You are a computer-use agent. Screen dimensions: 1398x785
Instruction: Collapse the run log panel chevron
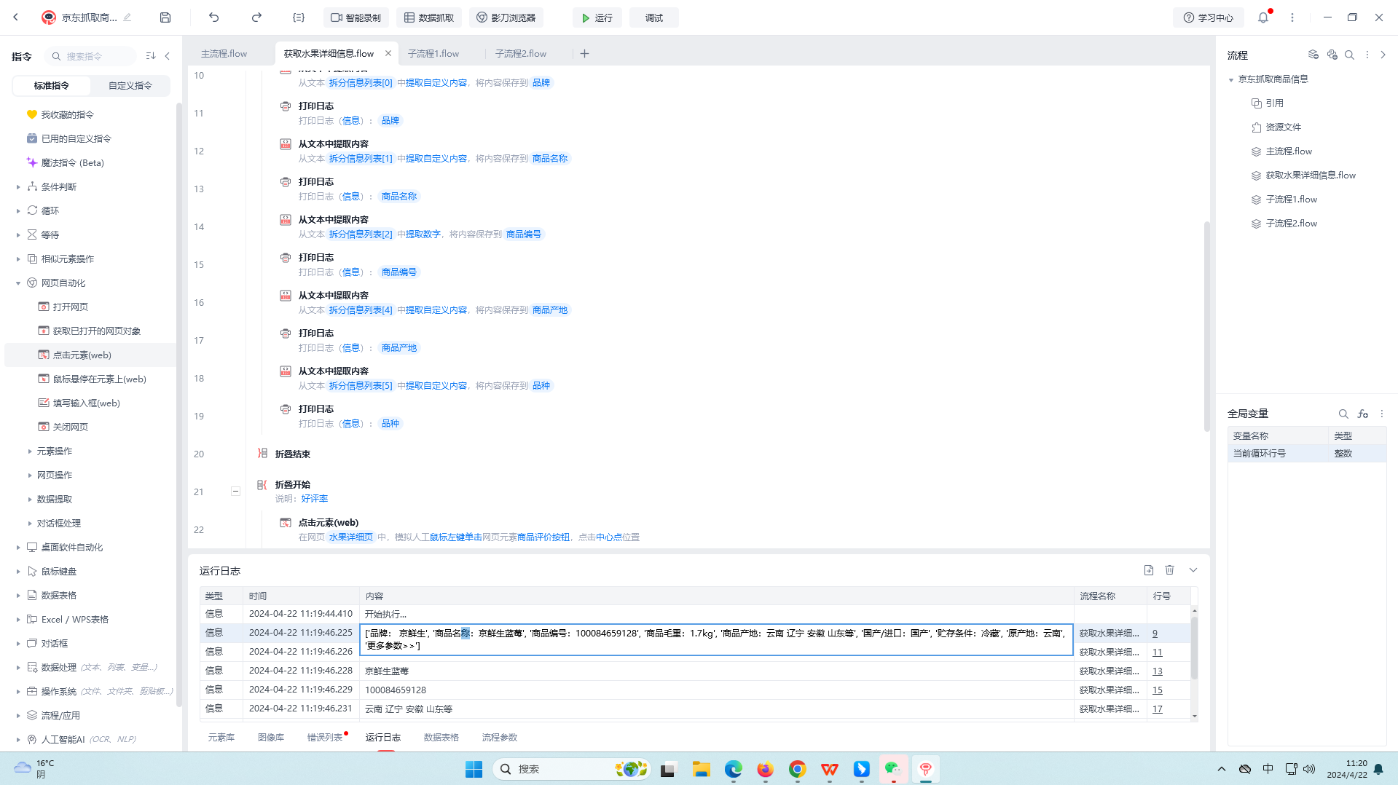coord(1193,570)
